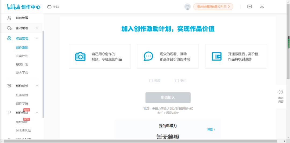Click the 主站 TV icon
This screenshot has height=143, width=290.
click(49, 7)
